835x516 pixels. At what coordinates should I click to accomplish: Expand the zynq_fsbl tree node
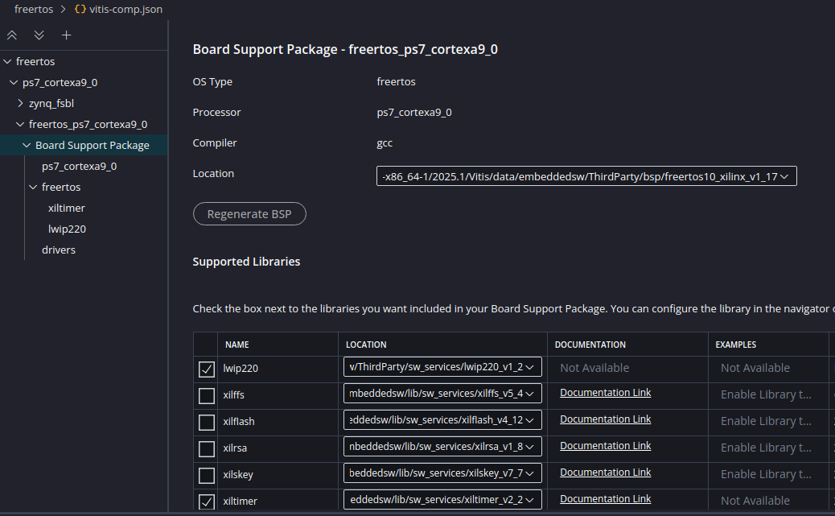tap(20, 103)
